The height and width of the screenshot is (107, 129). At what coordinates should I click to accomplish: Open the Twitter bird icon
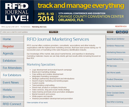tap(124, 32)
